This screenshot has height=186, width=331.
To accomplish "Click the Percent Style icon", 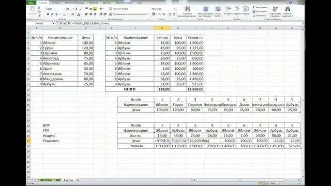I will tap(160, 14).
